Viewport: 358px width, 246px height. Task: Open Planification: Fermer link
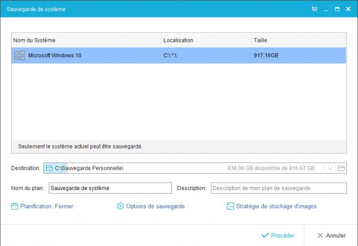47,206
